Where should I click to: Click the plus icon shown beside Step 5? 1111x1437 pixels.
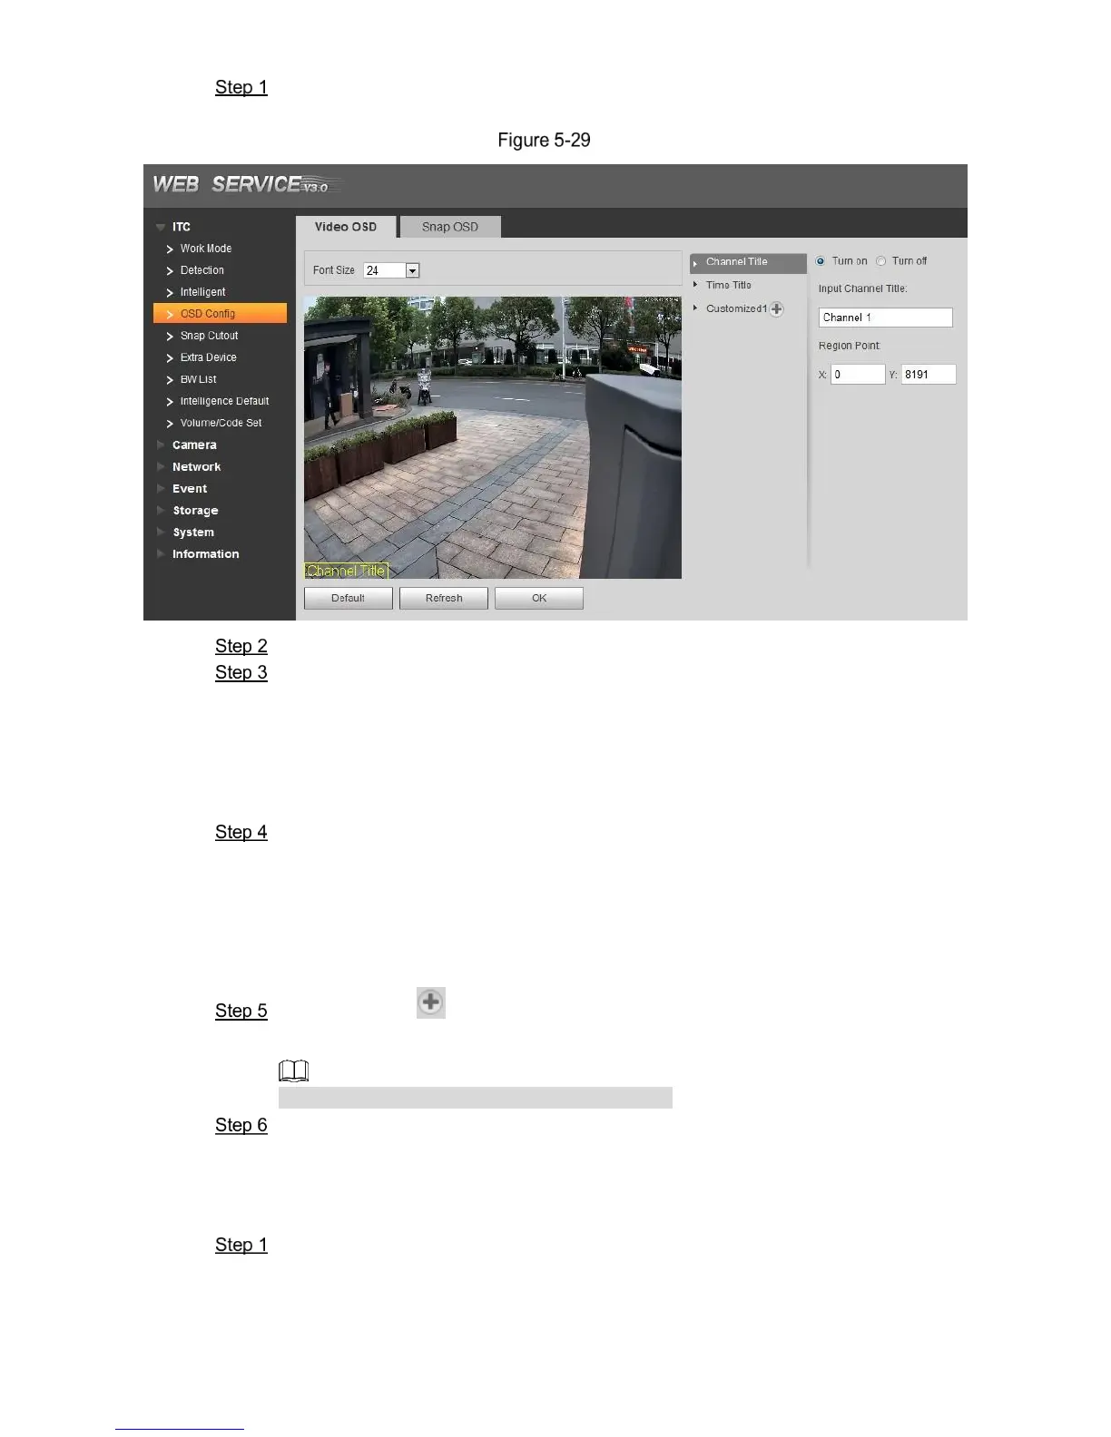[x=431, y=1002]
